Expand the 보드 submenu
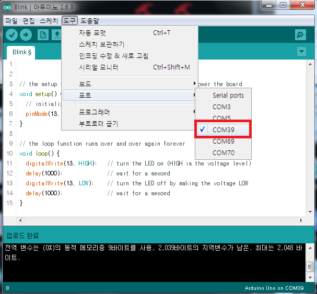The image size is (317, 294). tap(130, 84)
